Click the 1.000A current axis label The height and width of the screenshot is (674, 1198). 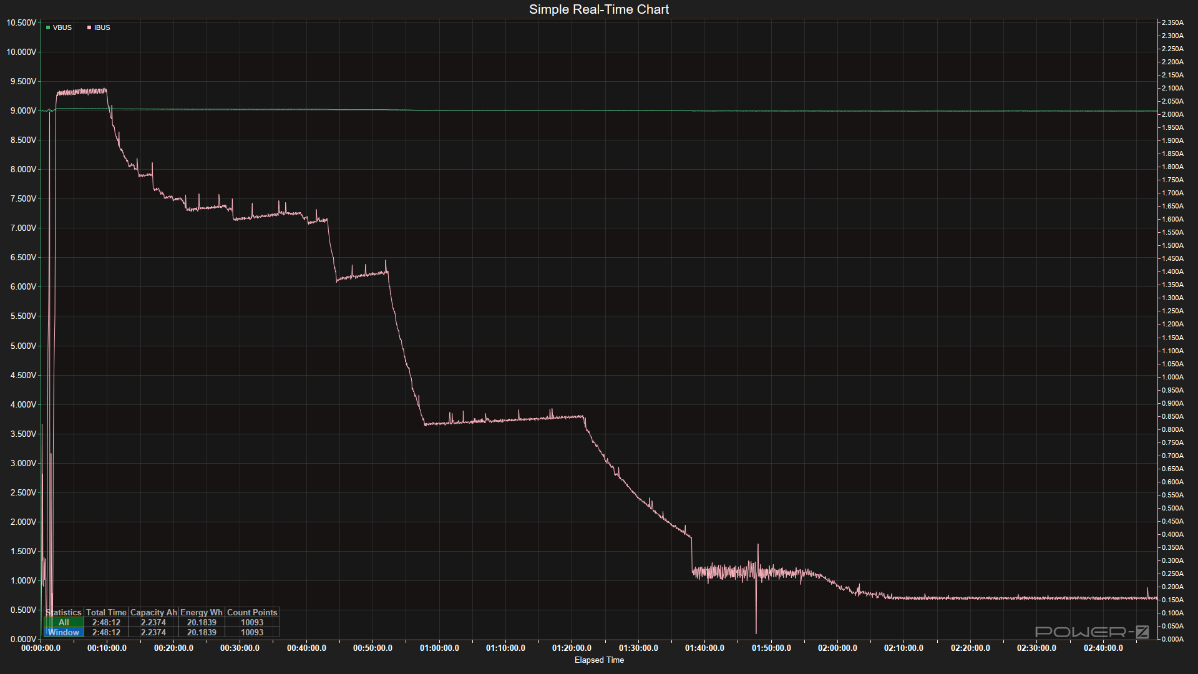1172,377
